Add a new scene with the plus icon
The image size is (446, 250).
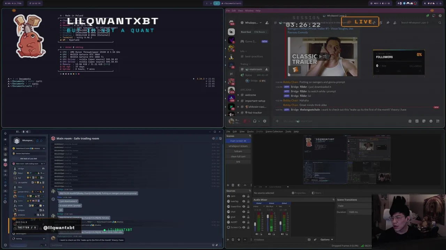228,185
